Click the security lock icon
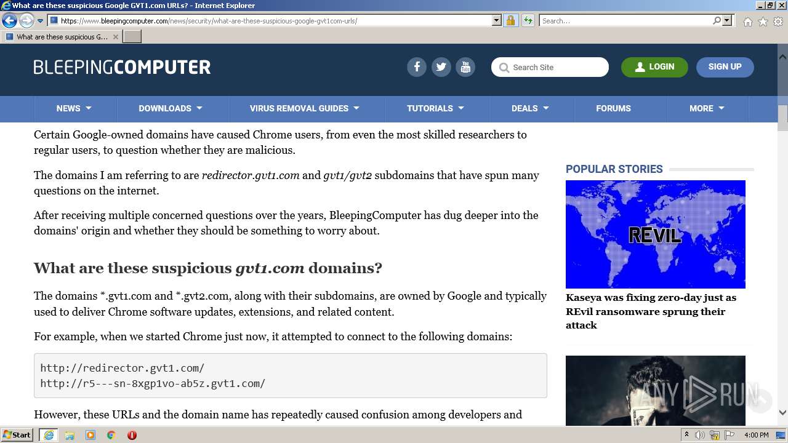This screenshot has height=443, width=788. (510, 20)
